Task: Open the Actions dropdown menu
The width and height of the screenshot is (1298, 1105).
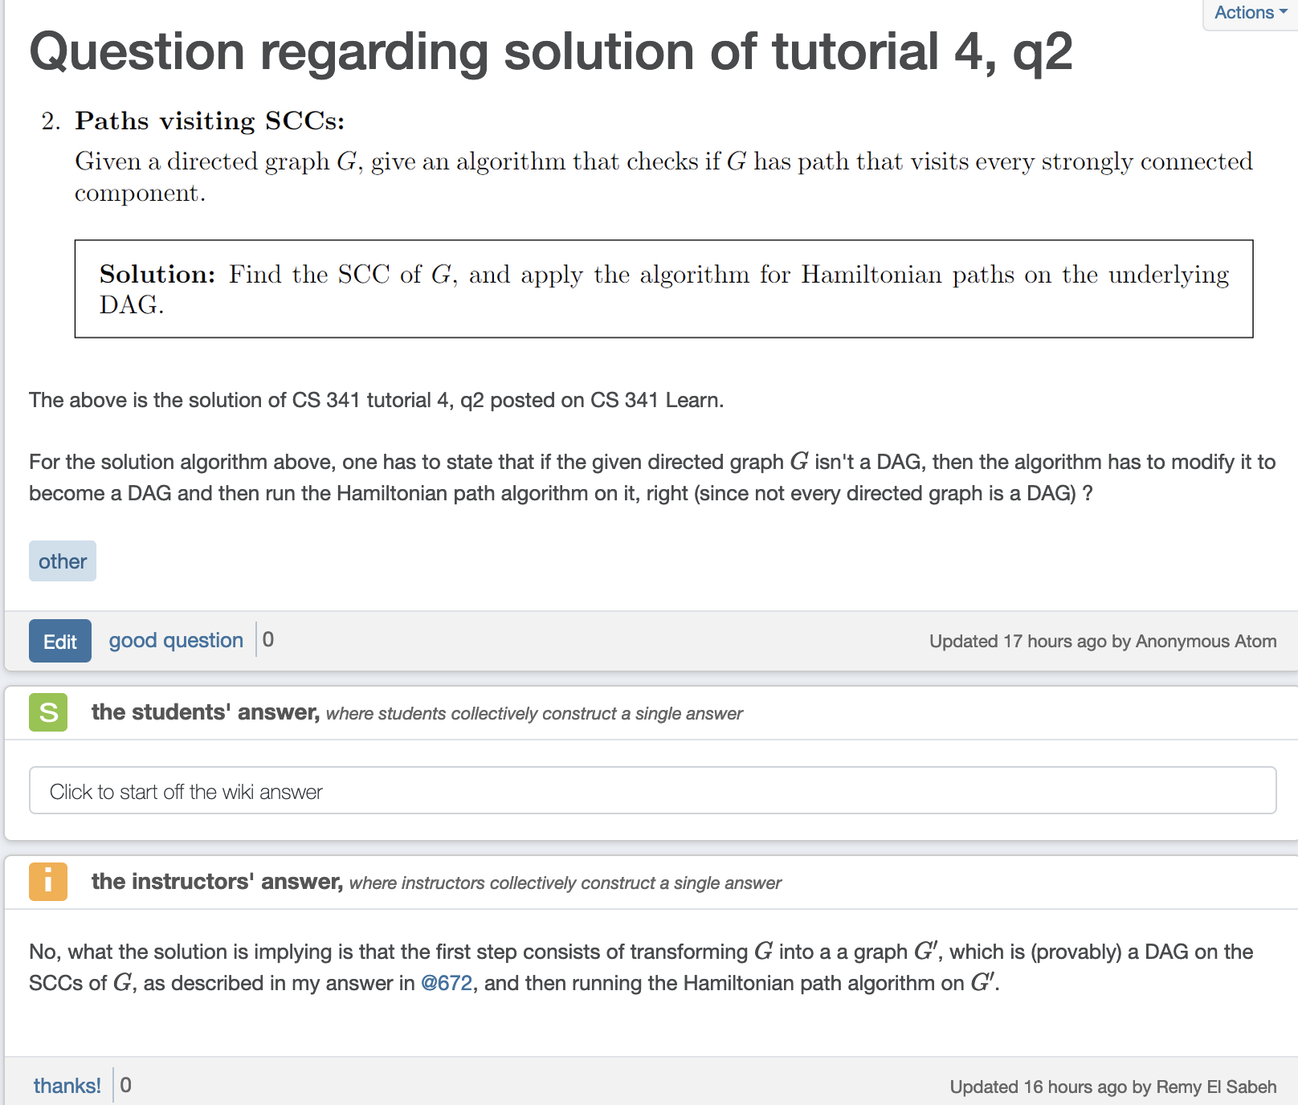Action: coord(1250,13)
